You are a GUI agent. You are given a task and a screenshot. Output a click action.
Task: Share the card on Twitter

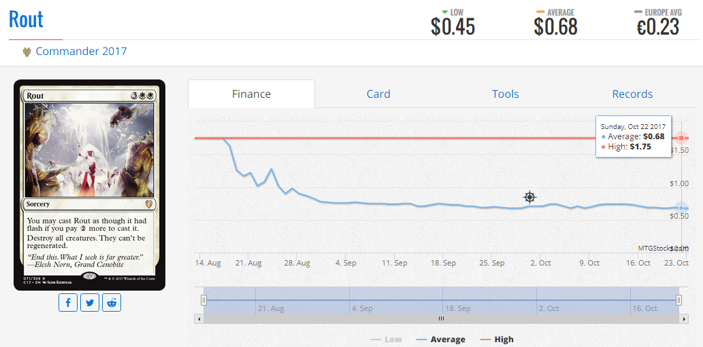coord(90,303)
